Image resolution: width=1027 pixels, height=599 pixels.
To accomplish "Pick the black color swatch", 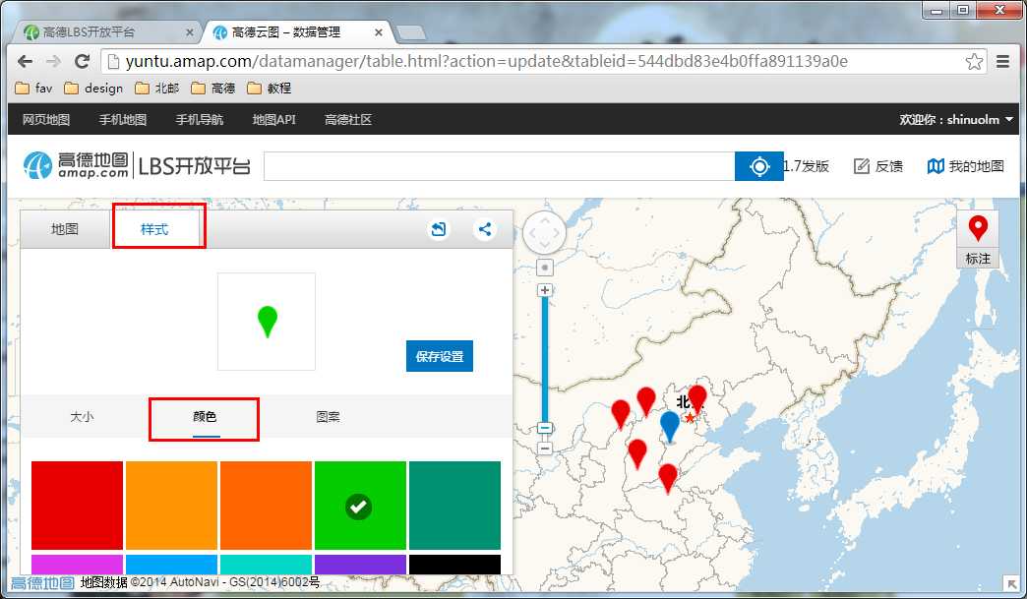I will coord(454,565).
